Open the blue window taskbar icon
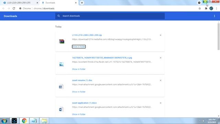 coord(34,121)
